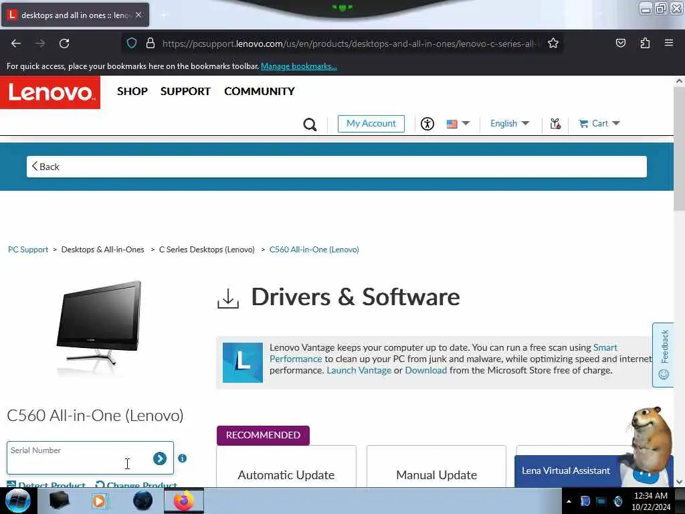Image resolution: width=685 pixels, height=514 pixels.
Task: Click the serial number info icon
Action: (x=183, y=458)
